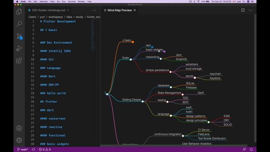
Task: Open the Extensions view
Action: [x=19, y=60]
